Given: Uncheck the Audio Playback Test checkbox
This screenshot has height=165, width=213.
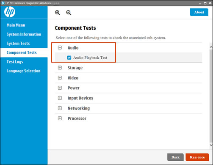Looking at the screenshot, I should 69,58.
